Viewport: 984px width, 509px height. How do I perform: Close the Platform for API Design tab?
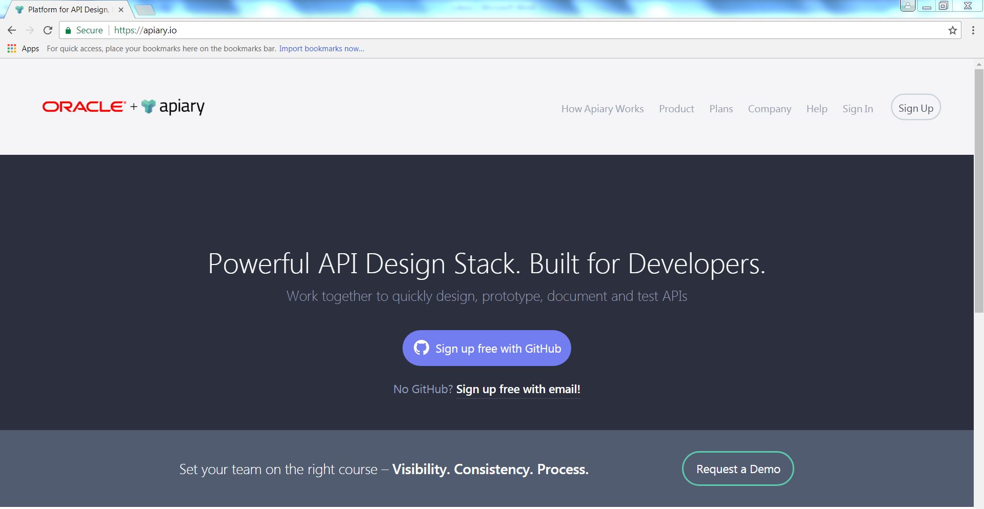tap(121, 10)
